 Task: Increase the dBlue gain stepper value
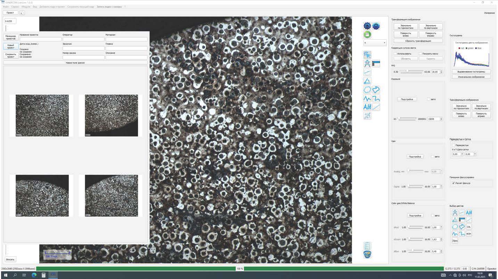[441, 250]
